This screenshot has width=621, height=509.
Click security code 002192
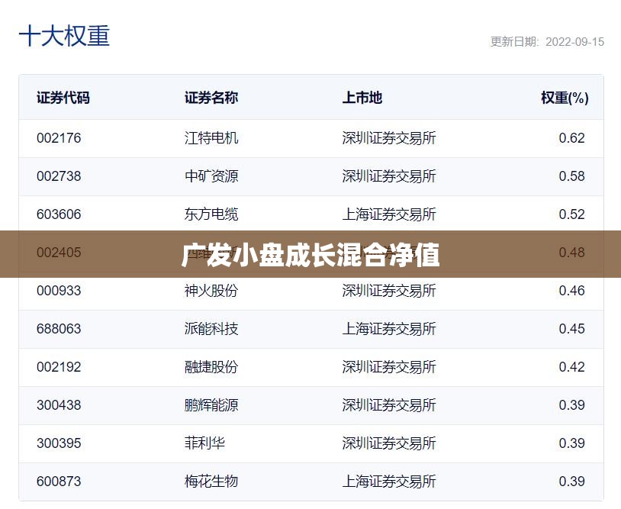click(59, 367)
